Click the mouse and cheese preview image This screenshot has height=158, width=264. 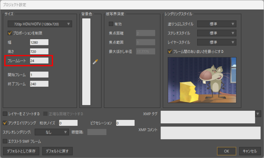point(202,80)
